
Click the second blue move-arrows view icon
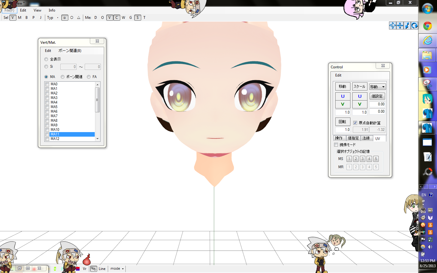[400, 26]
